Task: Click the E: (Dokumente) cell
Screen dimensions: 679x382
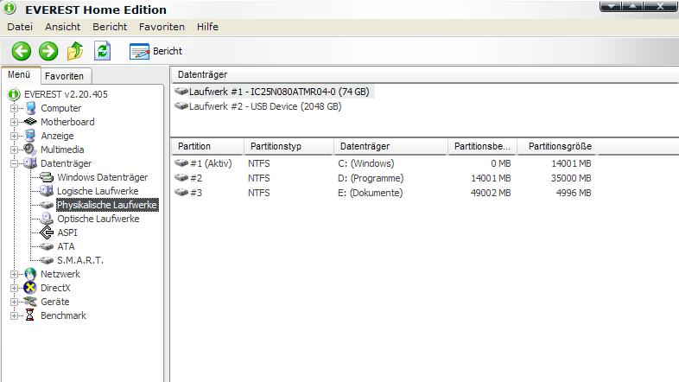Action: [x=371, y=194]
